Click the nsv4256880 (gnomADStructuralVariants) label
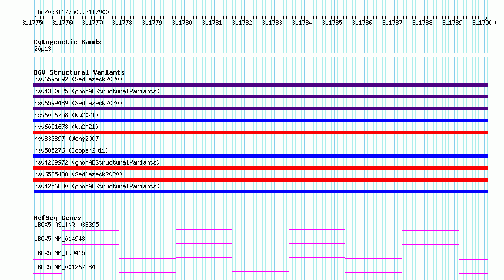Image resolution: width=504 pixels, height=280 pixels. (97, 186)
